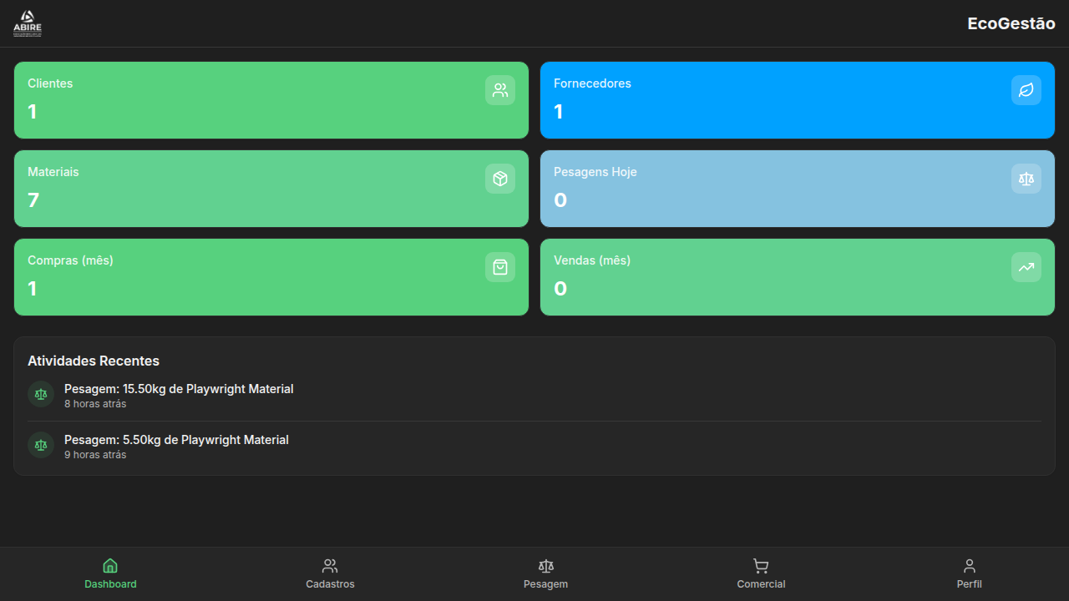Select the Fornecedores card title

click(x=592, y=83)
